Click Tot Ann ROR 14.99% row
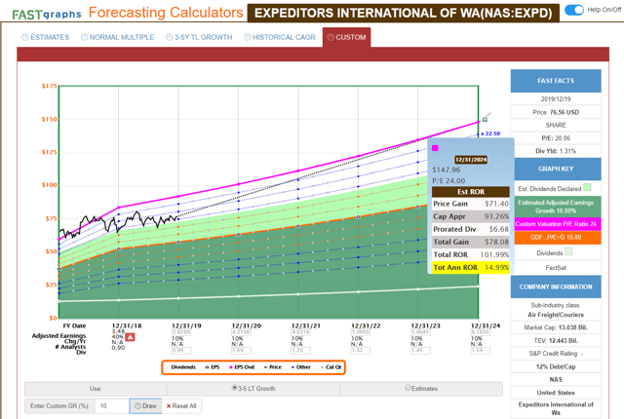This screenshot has width=624, height=419. (x=471, y=268)
